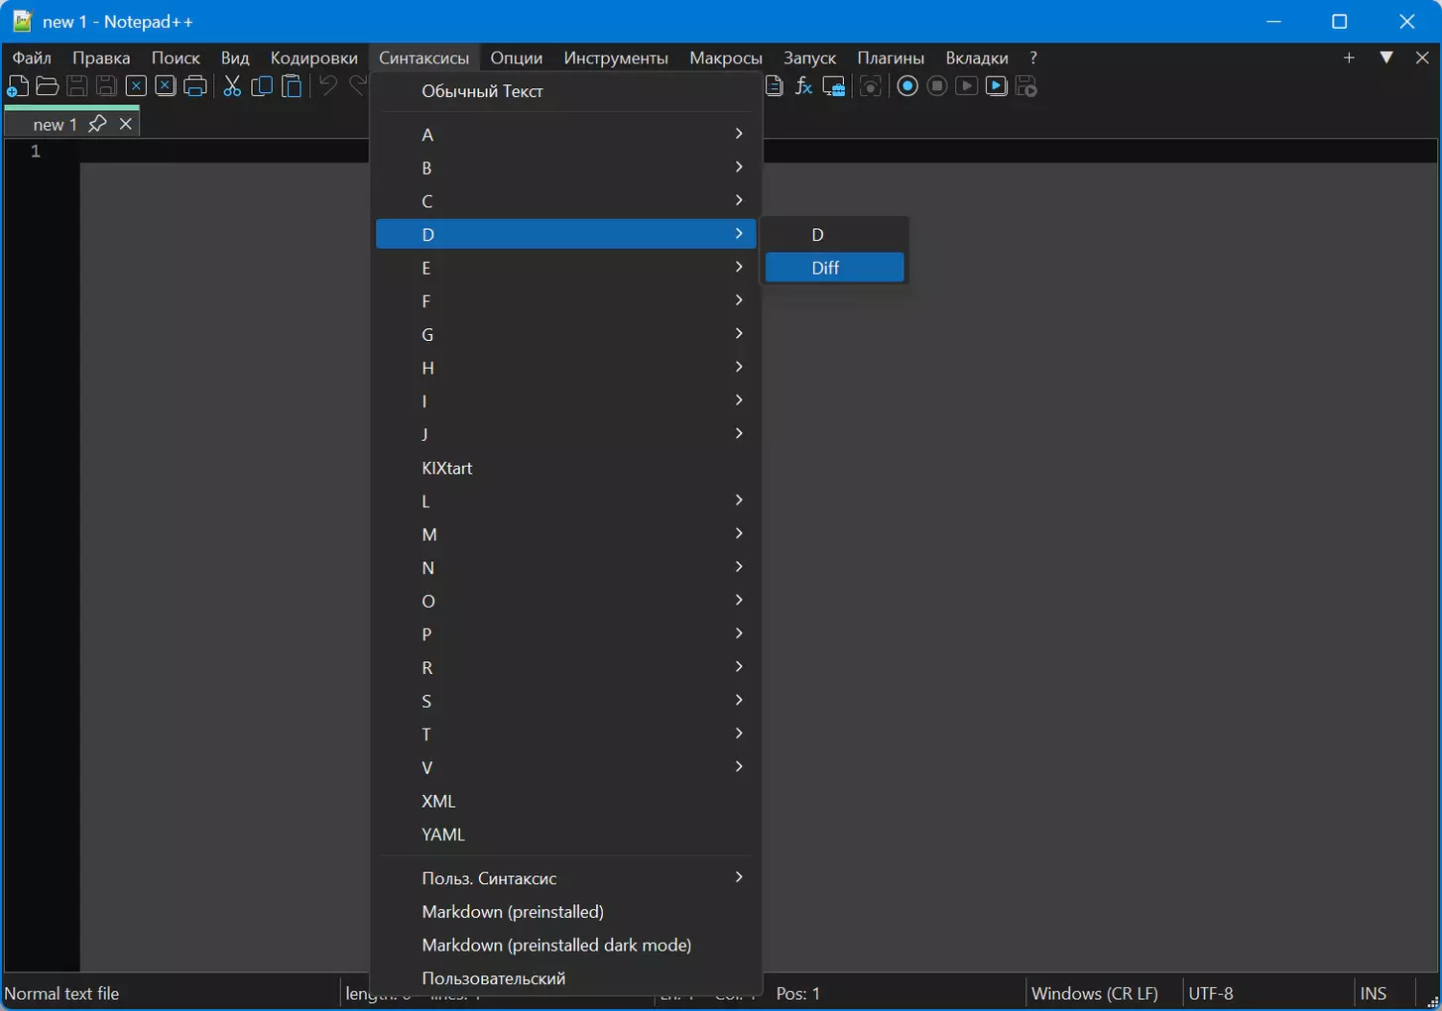Click the X below the window close button

click(x=1422, y=57)
